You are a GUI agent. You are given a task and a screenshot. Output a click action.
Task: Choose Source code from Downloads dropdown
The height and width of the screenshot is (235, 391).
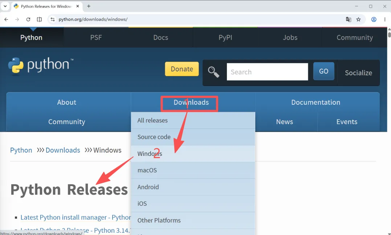[x=193, y=137]
